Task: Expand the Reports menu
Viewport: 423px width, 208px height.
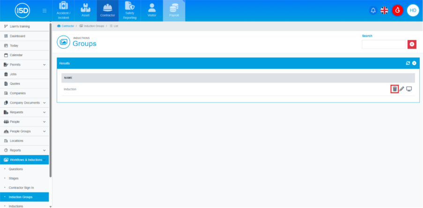Action: click(x=24, y=150)
